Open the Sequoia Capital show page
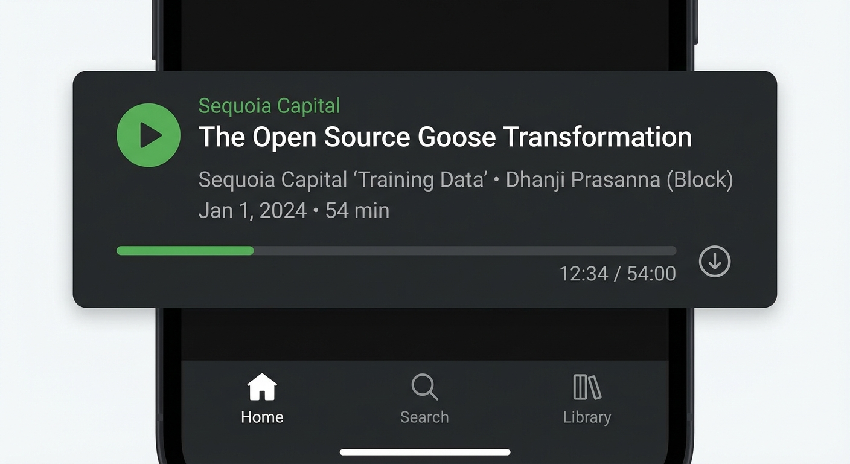The width and height of the screenshot is (850, 464). 269,106
